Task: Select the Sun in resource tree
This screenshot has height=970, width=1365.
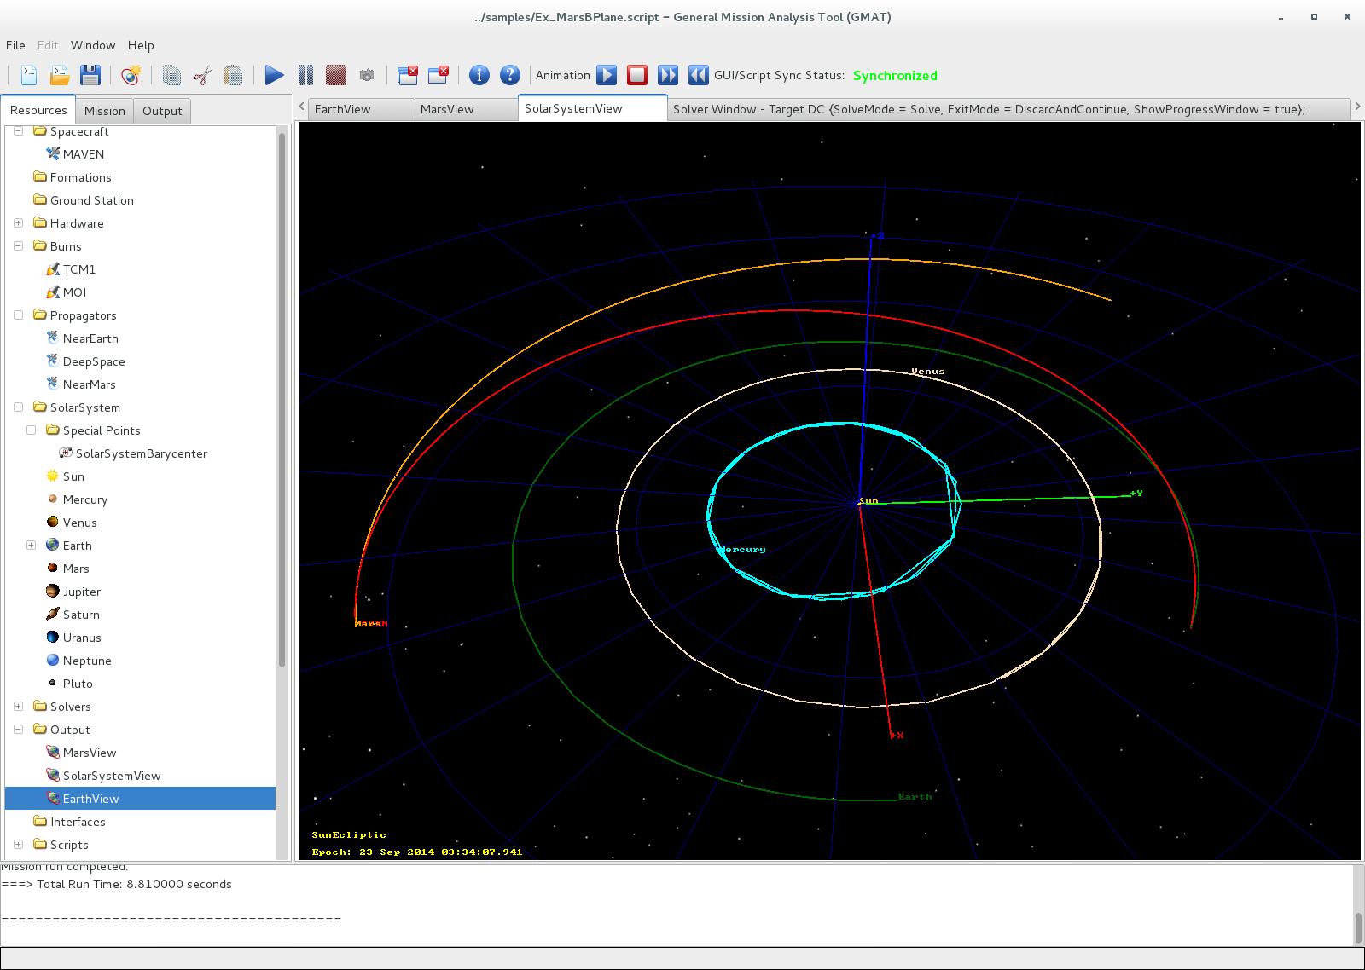Action: coord(73,476)
